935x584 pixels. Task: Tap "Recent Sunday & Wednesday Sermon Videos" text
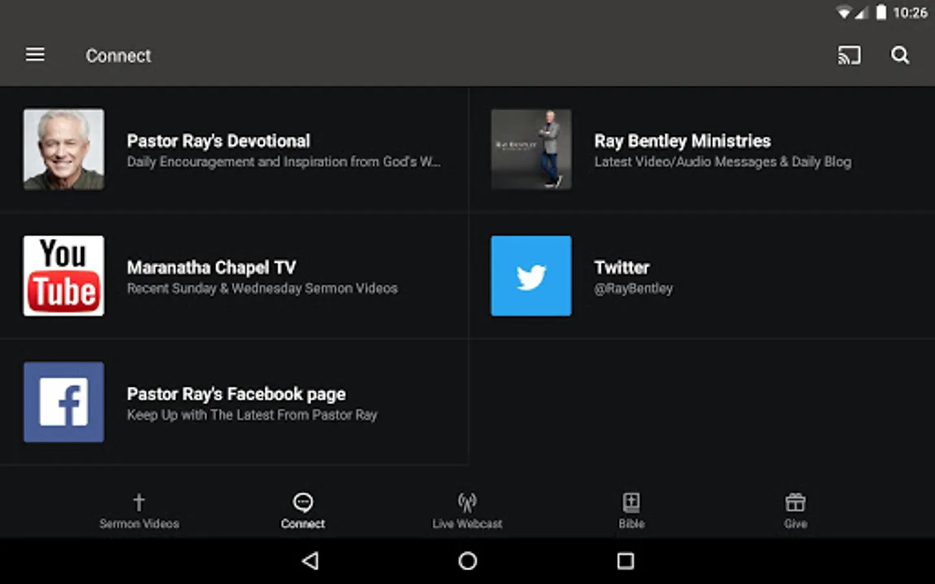click(262, 288)
